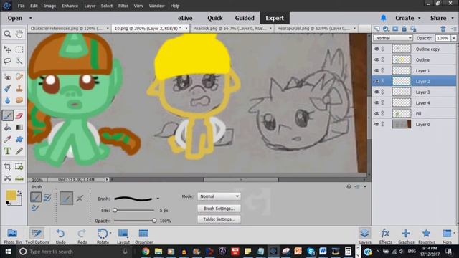Select the Eraser tool
The image size is (459, 258).
pyautogui.click(x=19, y=115)
